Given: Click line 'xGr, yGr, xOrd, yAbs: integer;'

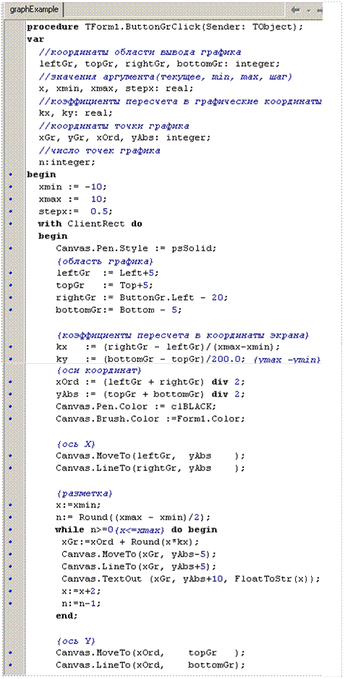Looking at the screenshot, I should click(124, 138).
